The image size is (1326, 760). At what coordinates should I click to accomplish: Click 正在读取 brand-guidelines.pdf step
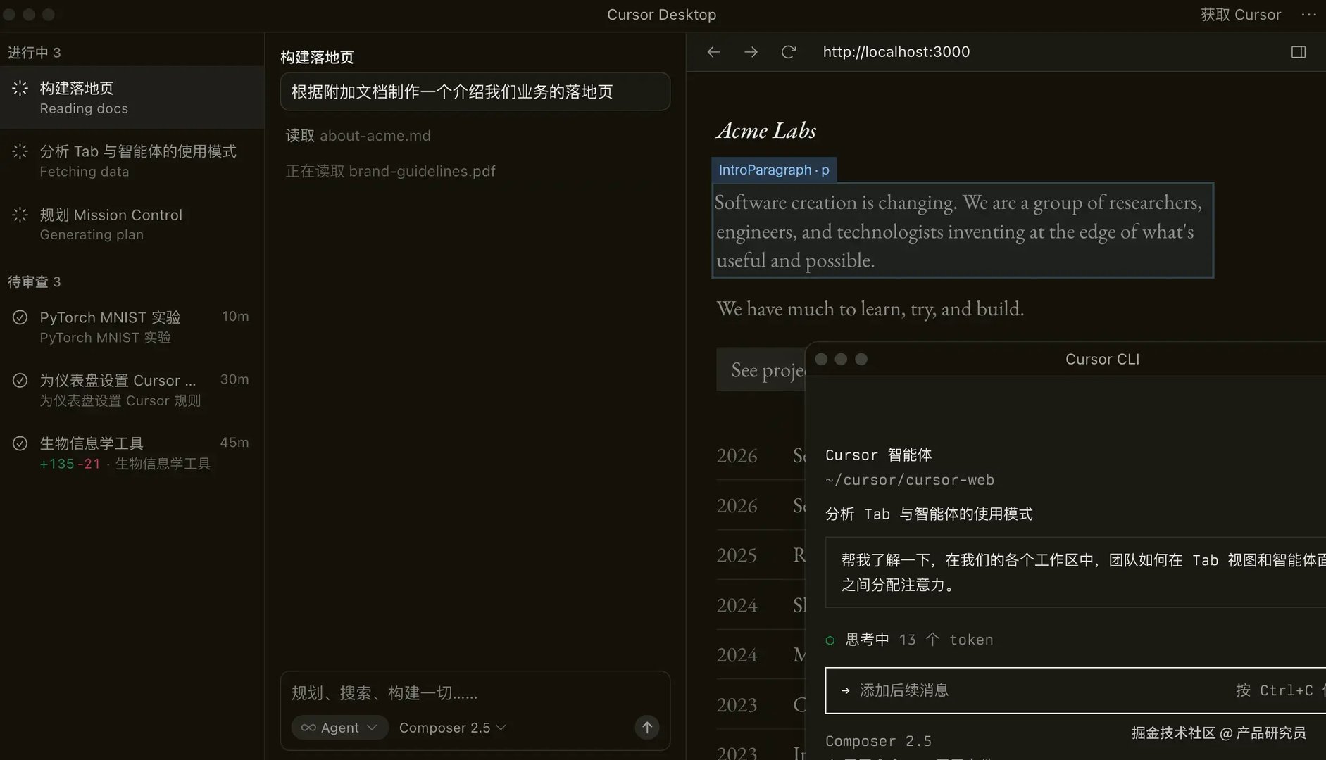pos(390,171)
